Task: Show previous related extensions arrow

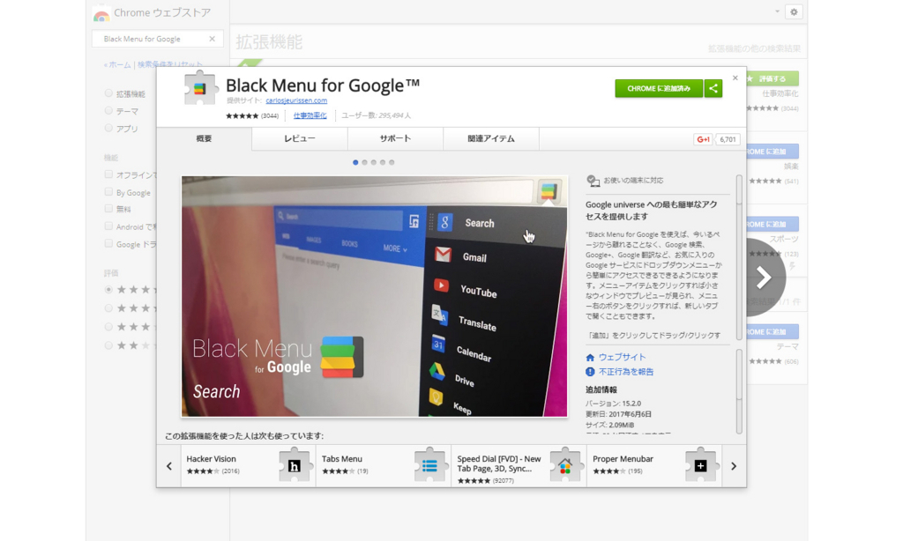Action: point(168,466)
